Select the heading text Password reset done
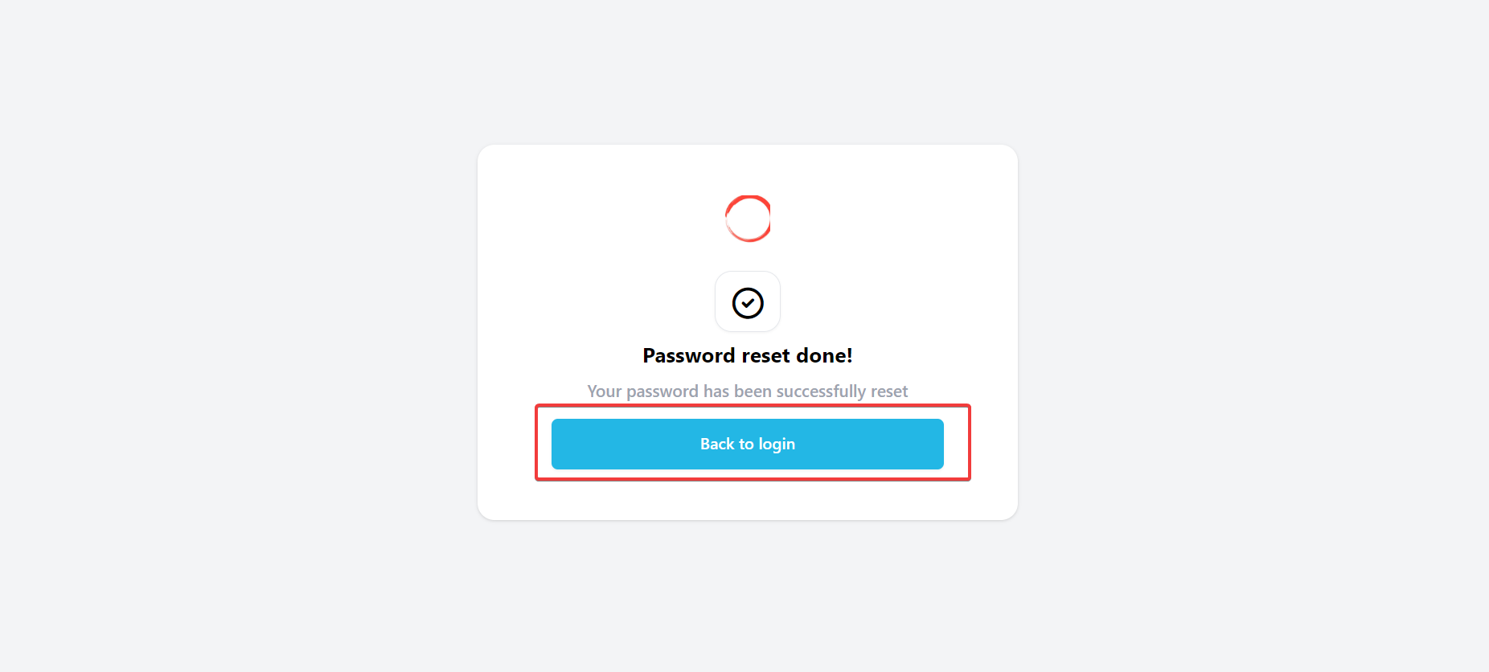The height and width of the screenshot is (672, 1489). pos(747,354)
